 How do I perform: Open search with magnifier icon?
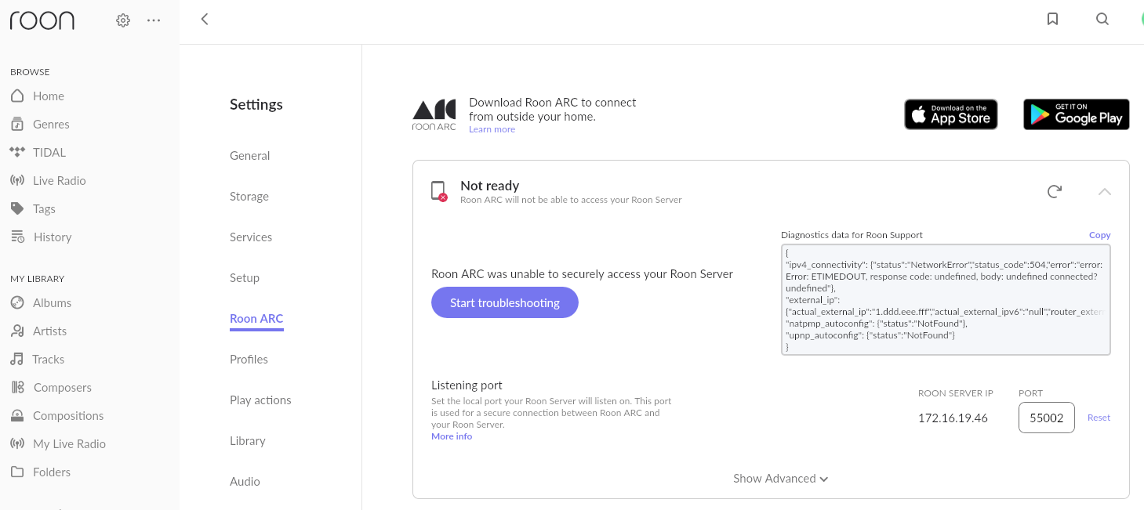tap(1102, 19)
